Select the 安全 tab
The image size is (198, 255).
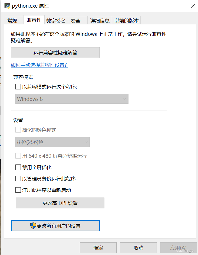point(75,20)
